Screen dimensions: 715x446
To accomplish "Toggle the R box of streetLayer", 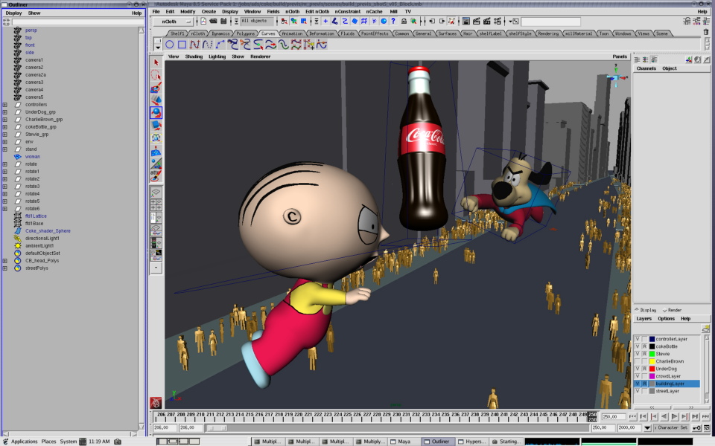I will [x=644, y=391].
